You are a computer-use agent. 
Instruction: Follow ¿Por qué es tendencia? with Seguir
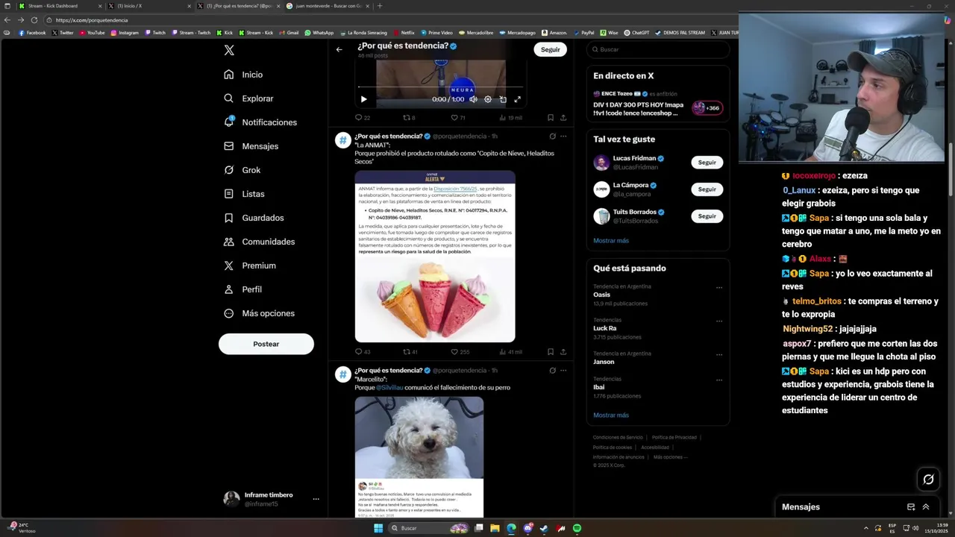550,49
